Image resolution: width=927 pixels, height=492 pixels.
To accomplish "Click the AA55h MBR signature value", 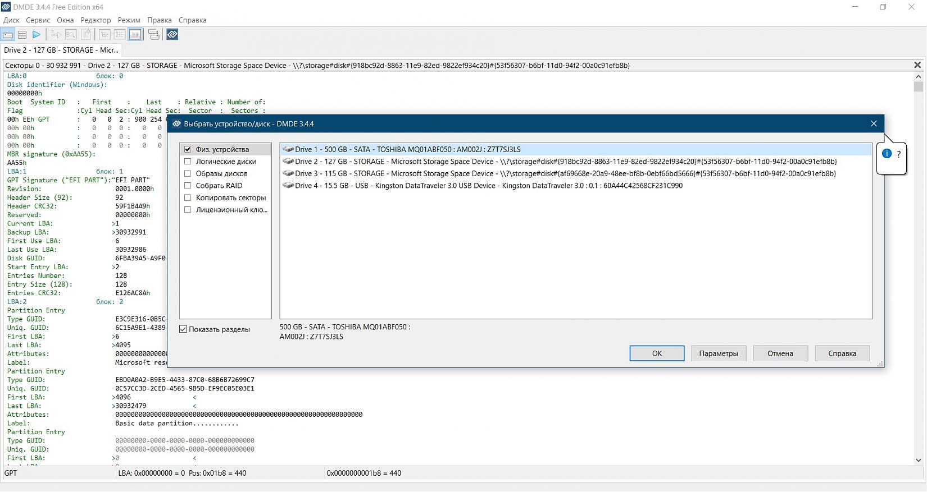I will [x=17, y=163].
